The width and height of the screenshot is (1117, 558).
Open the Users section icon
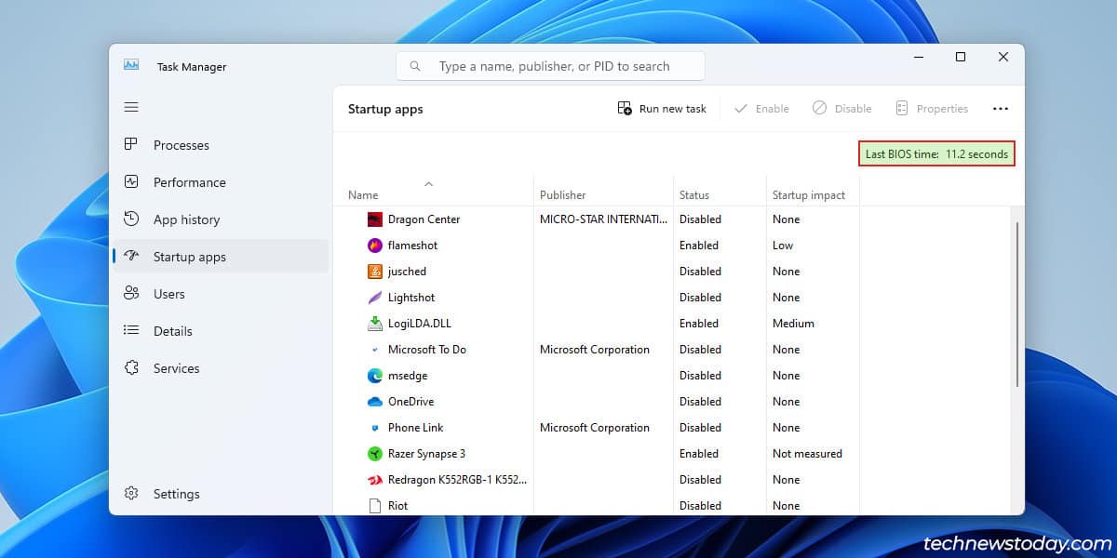click(x=133, y=294)
